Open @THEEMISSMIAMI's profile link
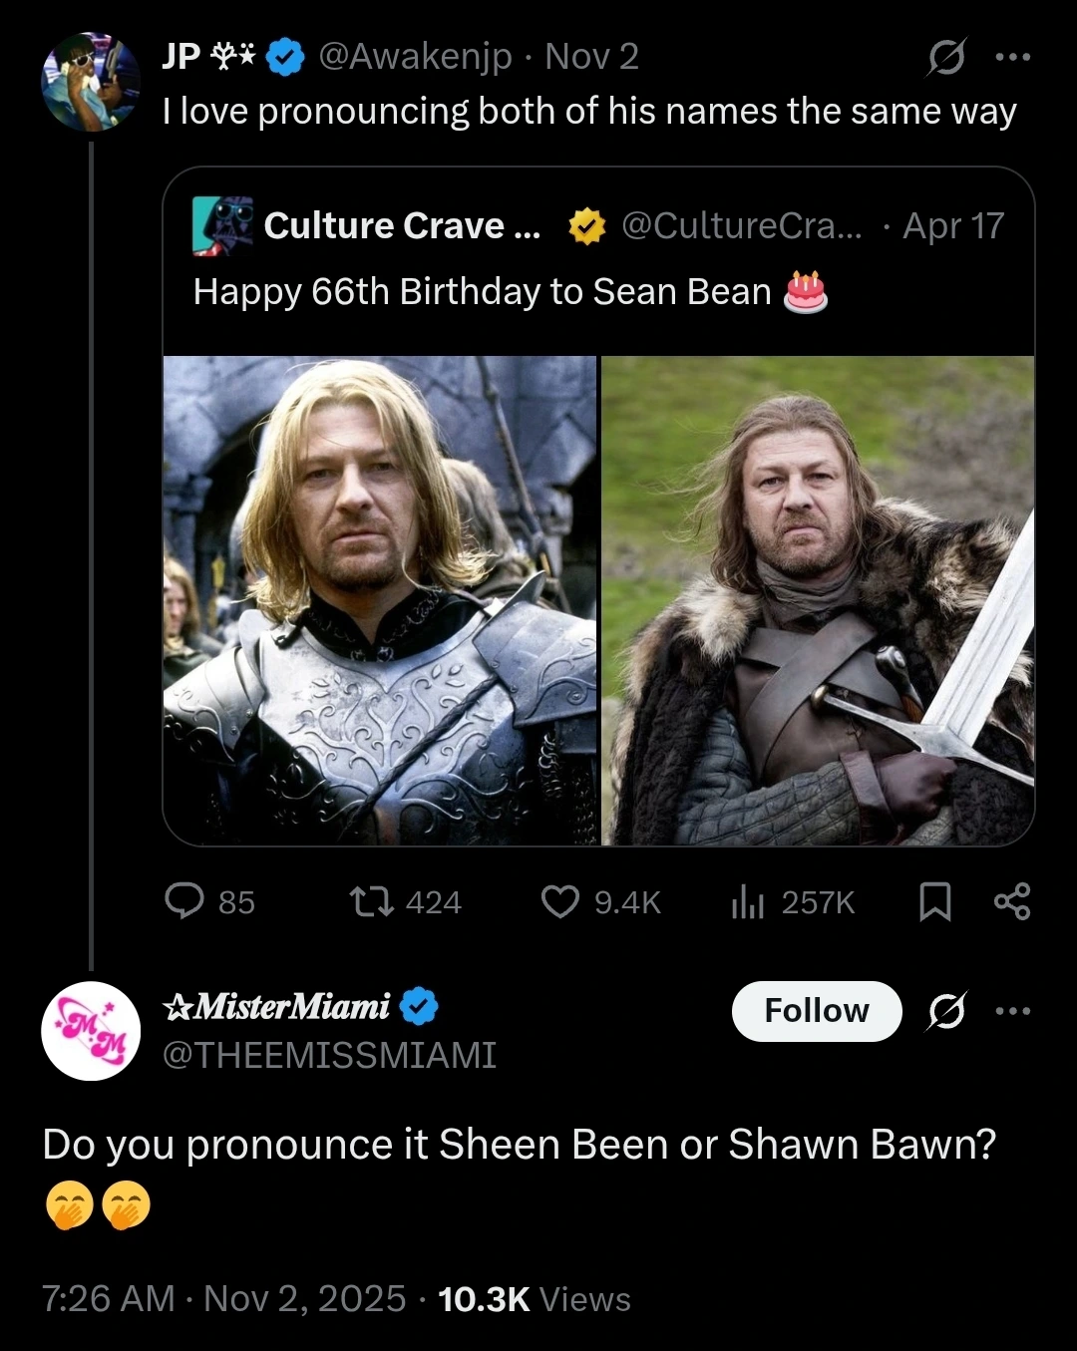Image resolution: width=1077 pixels, height=1351 pixels. pyautogui.click(x=329, y=1057)
